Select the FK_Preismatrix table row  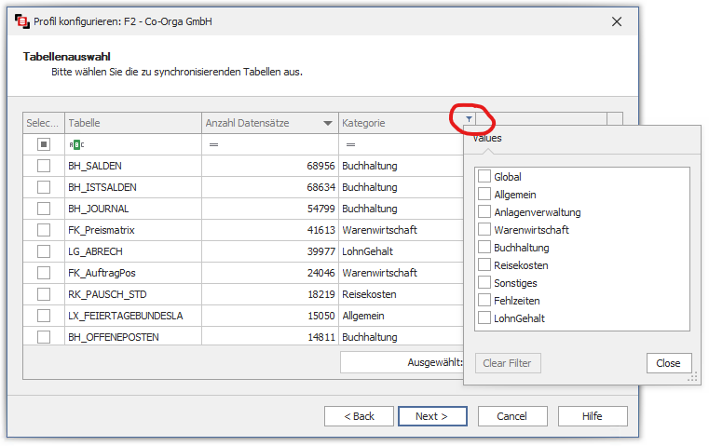click(x=130, y=230)
